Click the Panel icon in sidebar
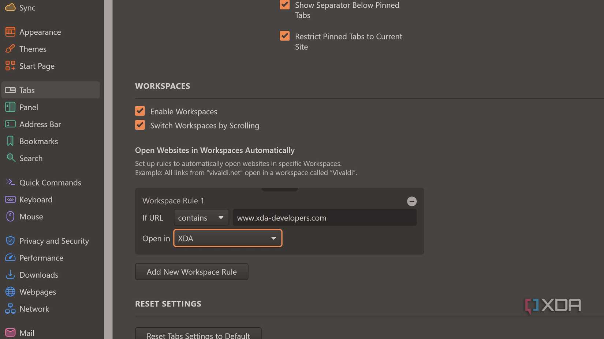 pos(10,107)
